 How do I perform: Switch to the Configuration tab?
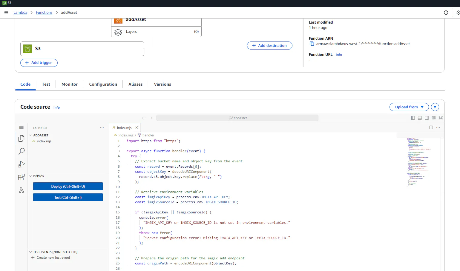pos(103,84)
